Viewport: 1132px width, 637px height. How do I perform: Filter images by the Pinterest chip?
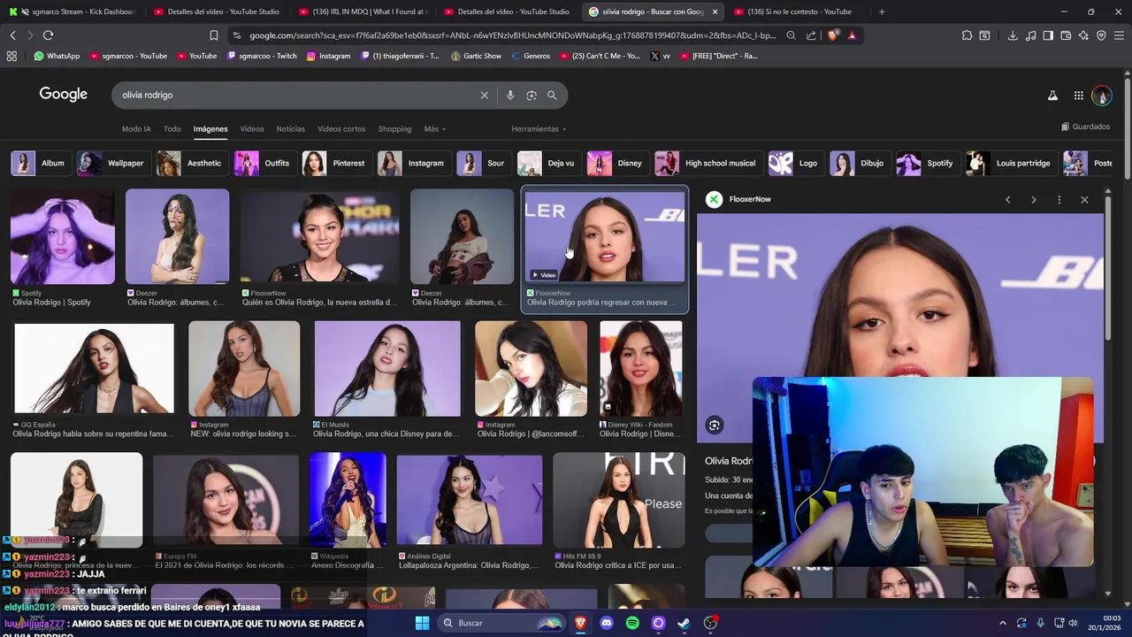pos(335,164)
